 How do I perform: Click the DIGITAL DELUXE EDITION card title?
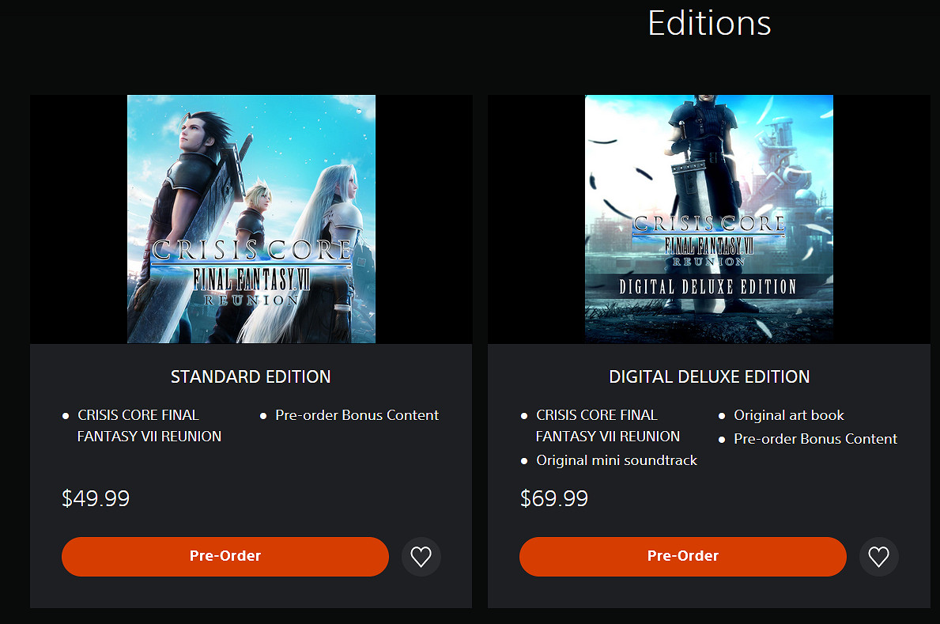pyautogui.click(x=709, y=377)
